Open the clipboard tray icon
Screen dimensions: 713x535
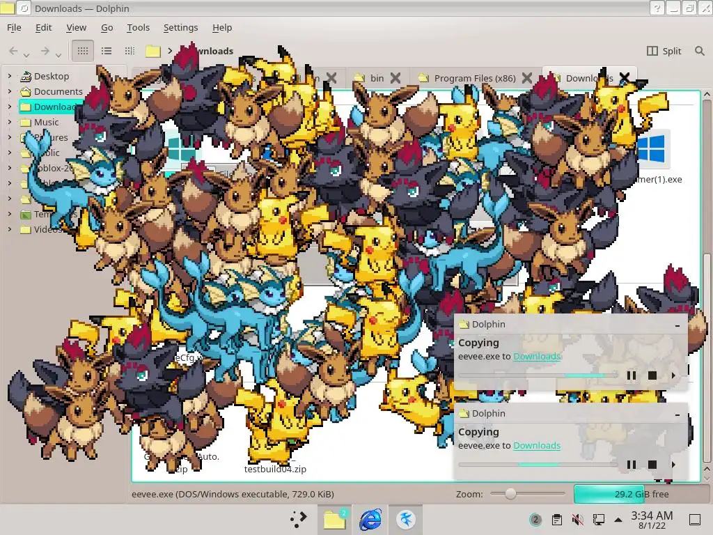pyautogui.click(x=556, y=520)
